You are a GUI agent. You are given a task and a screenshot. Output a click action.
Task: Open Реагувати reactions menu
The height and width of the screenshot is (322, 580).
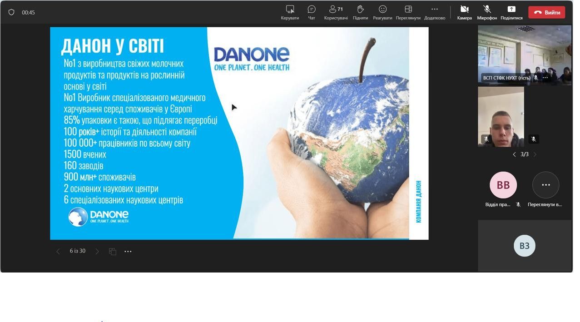pyautogui.click(x=382, y=12)
